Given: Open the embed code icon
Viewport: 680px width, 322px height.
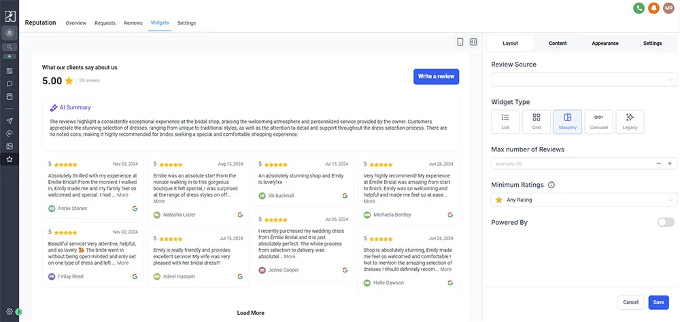Looking at the screenshot, I should [473, 42].
